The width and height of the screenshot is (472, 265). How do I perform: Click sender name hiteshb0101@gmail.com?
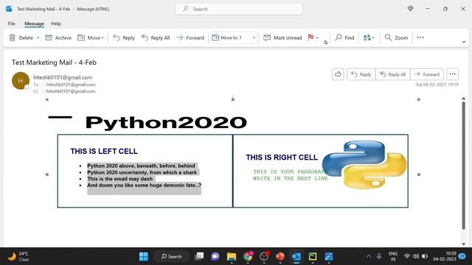click(63, 77)
